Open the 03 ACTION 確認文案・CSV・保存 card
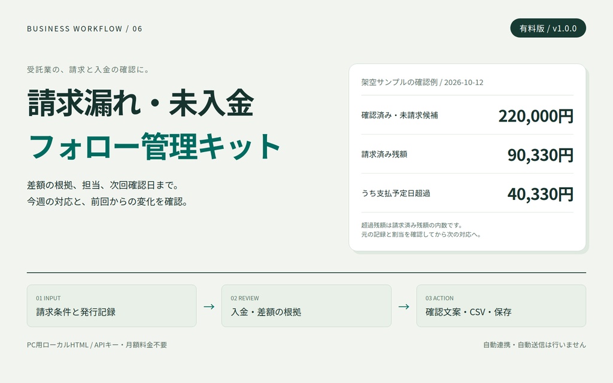 pos(501,306)
